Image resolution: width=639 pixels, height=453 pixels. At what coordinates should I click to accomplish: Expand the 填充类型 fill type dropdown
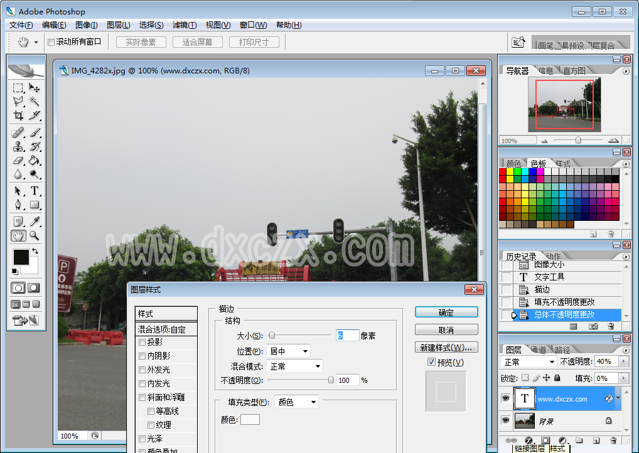click(x=296, y=402)
